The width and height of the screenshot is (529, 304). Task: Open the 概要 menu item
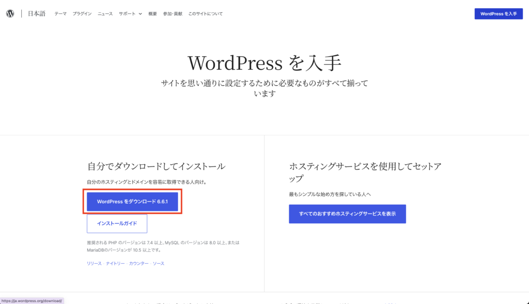point(152,14)
